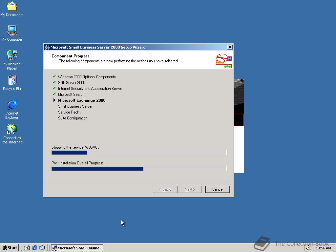Click the Post-Installation Overall Progress bar
This screenshot has height=252, width=336.
pyautogui.click(x=139, y=169)
